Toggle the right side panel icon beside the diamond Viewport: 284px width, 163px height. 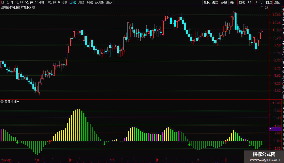pyautogui.click(x=267, y=8)
